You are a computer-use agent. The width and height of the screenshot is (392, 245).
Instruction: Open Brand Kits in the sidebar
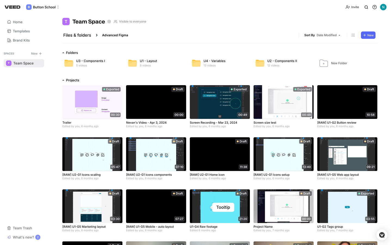(x=21, y=40)
